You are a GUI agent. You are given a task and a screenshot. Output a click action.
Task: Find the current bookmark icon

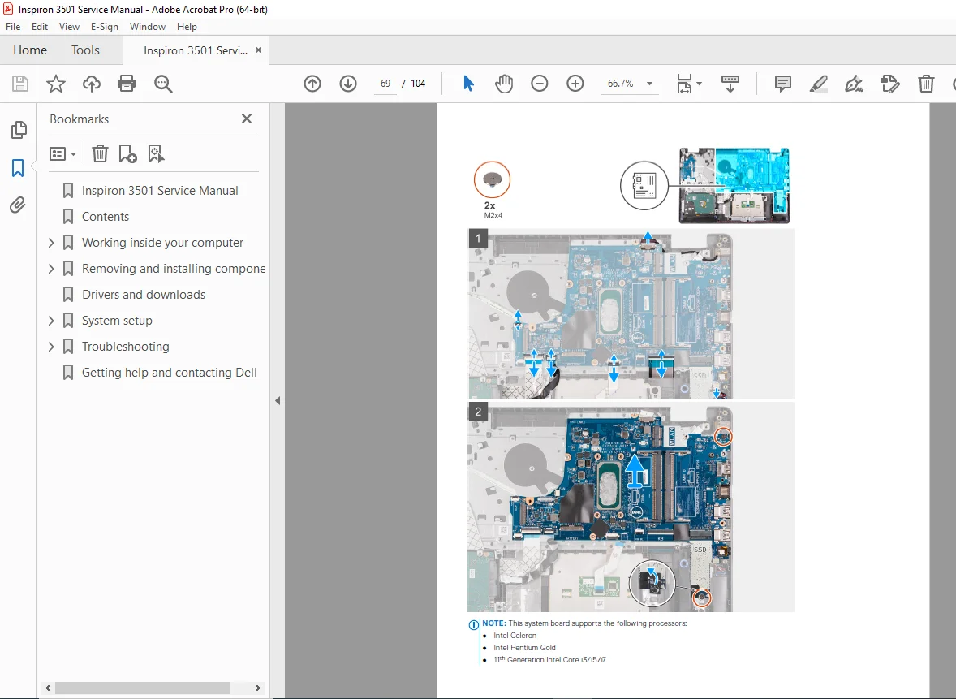click(x=156, y=153)
